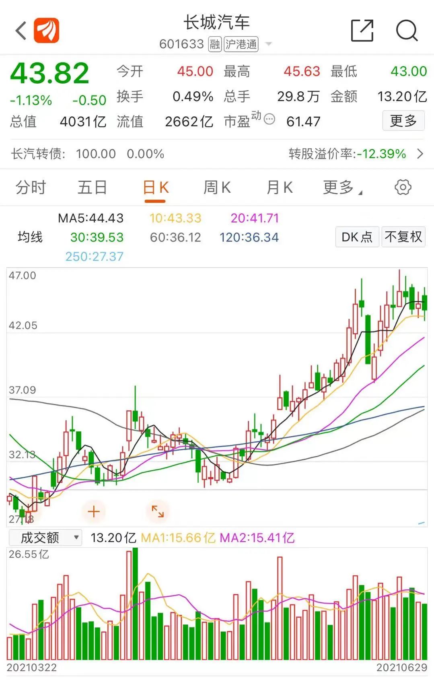The image size is (434, 682).
Task: Tap the MA1:15.66亿 volume average label
Action: (178, 538)
